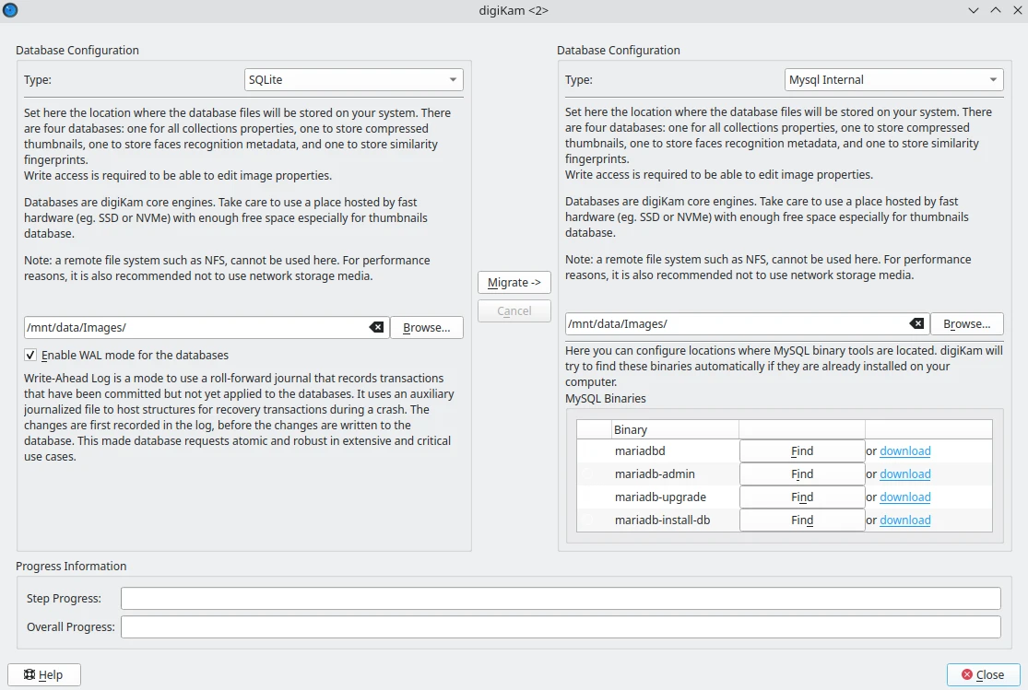Viewport: 1028px width, 690px height.
Task: Click the Migrate button
Action: pyautogui.click(x=514, y=283)
